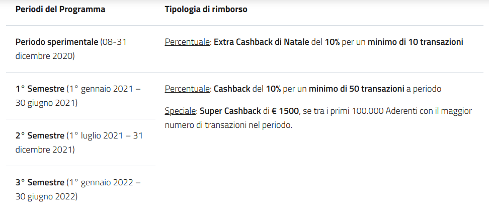
Task: Select the '3° Semestre' label
Action: 40,182
